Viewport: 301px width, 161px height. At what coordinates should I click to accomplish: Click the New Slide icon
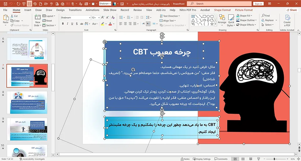pyautogui.click(x=38, y=17)
